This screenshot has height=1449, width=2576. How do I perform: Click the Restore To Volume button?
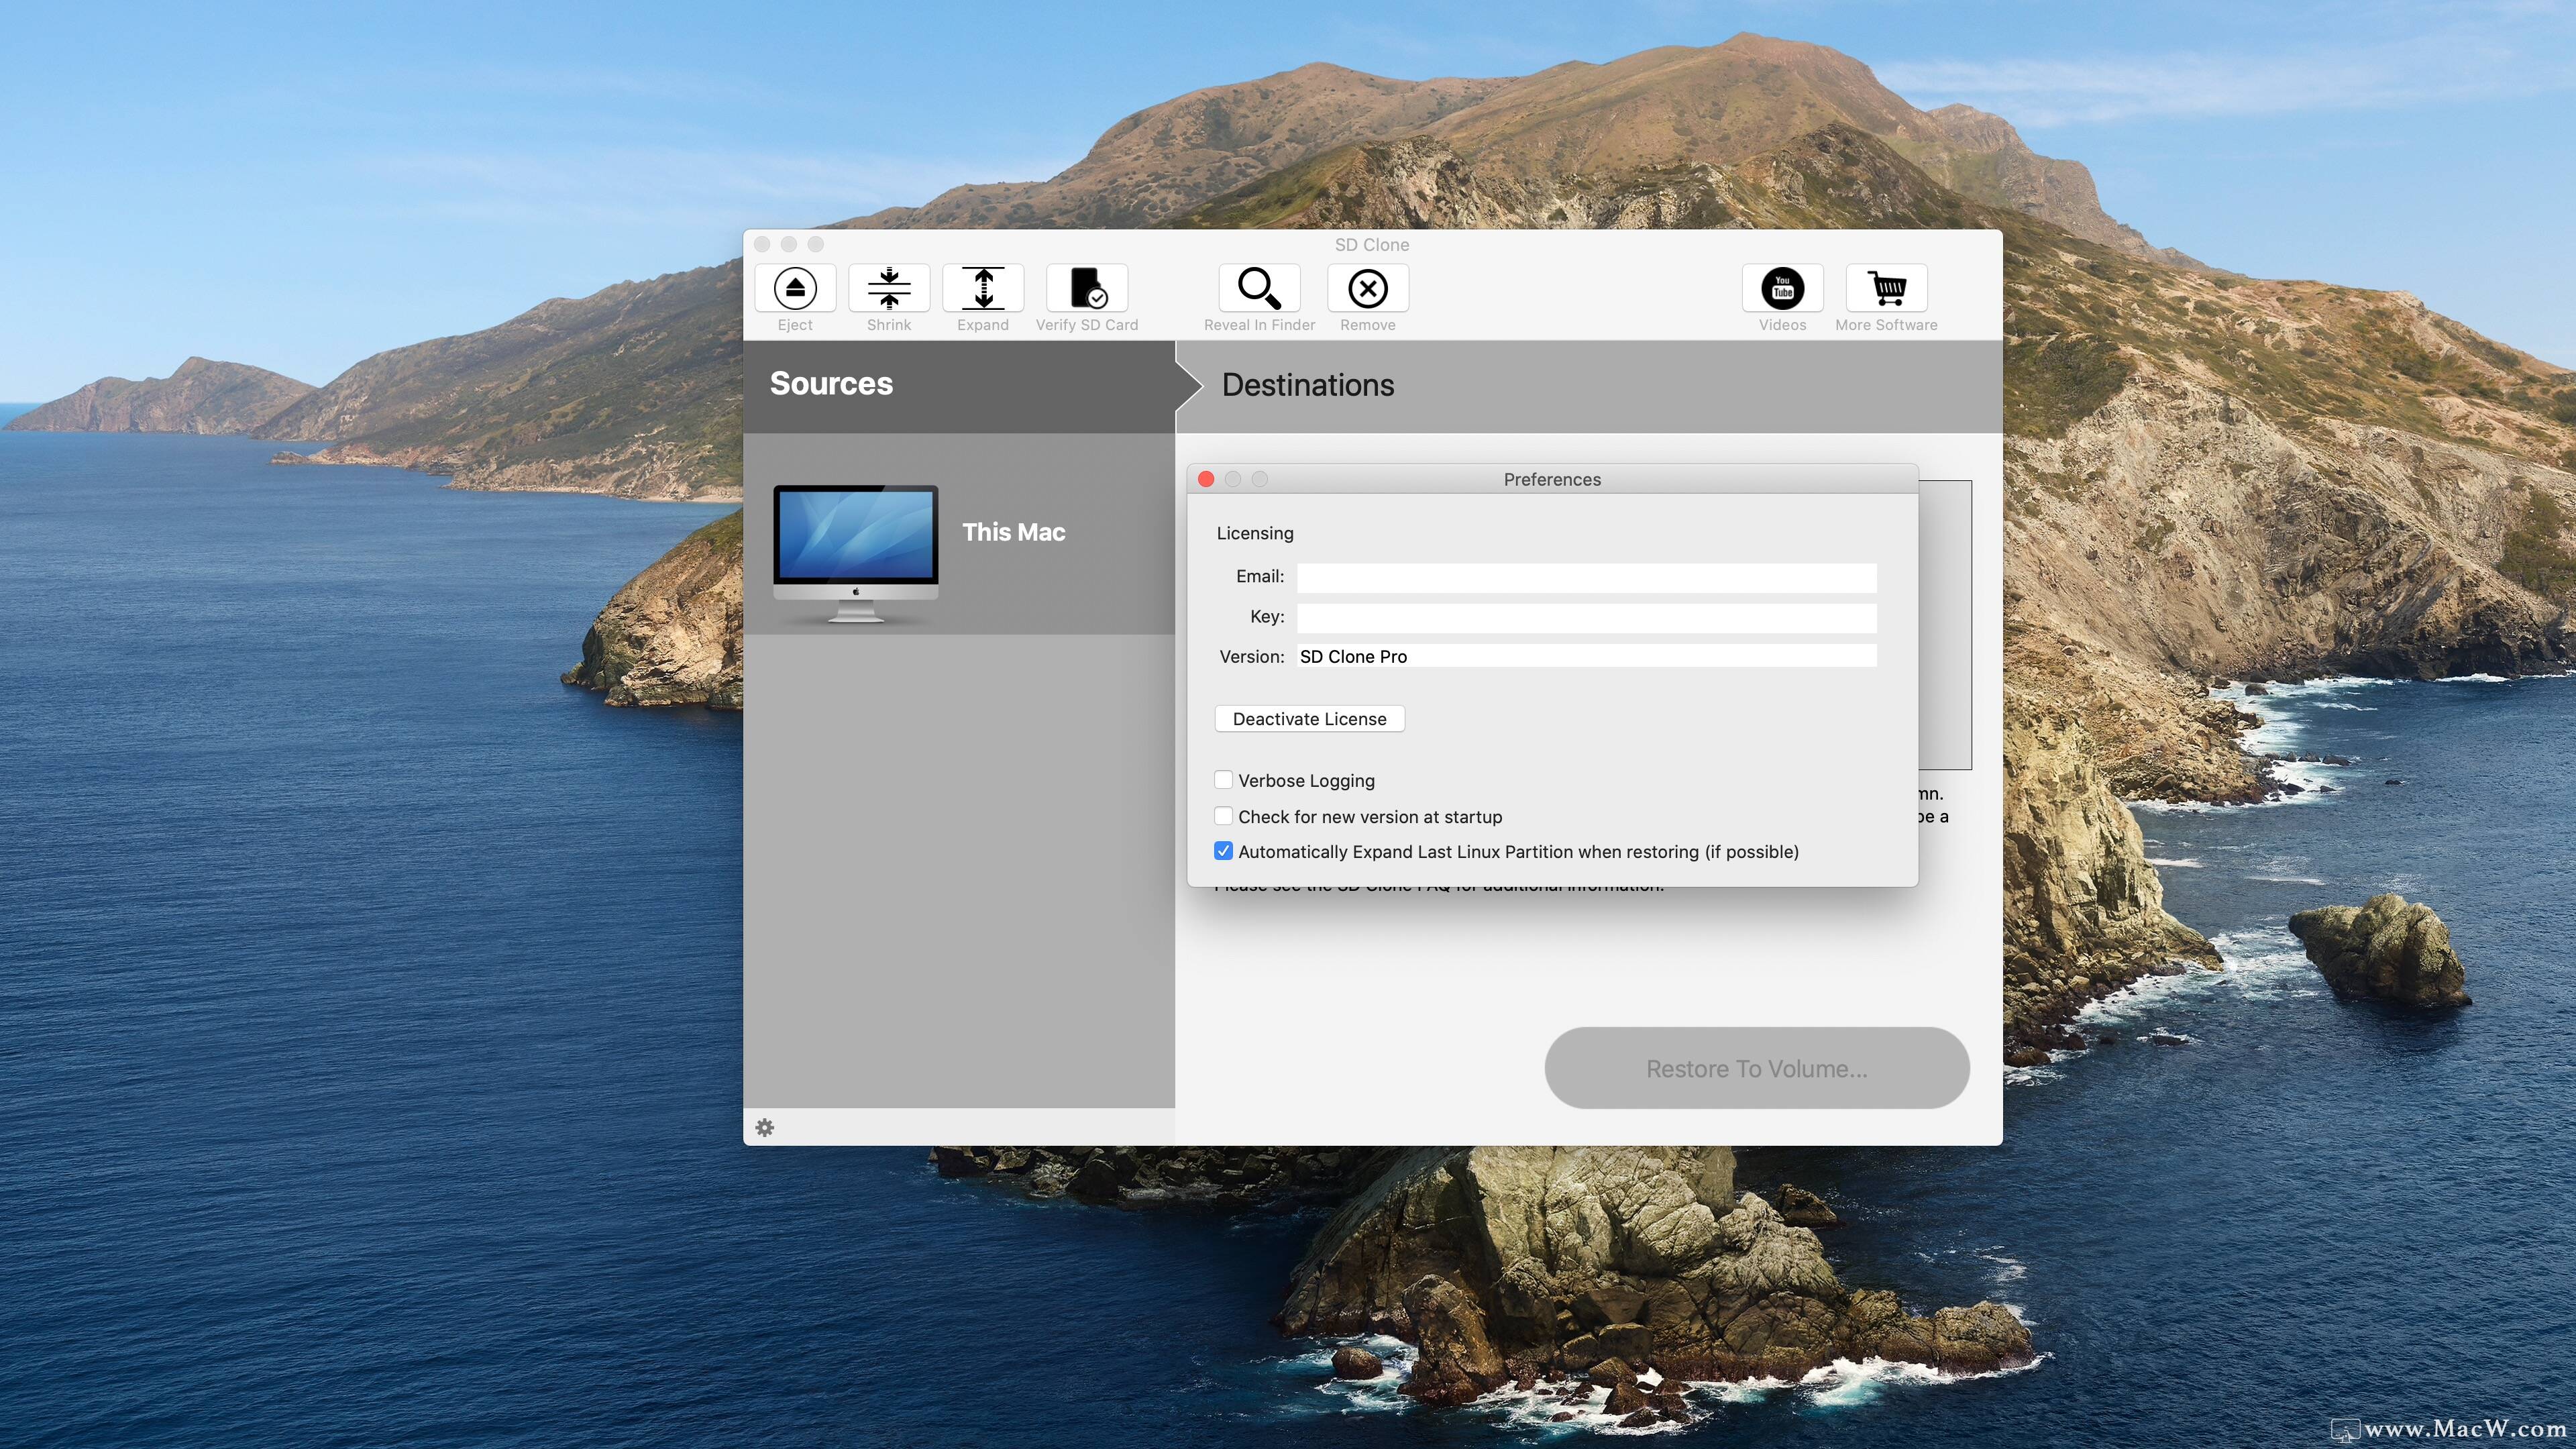pos(1757,1068)
